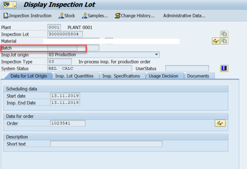
Task: Click the Plant field with value 0001
Action: tap(54, 27)
